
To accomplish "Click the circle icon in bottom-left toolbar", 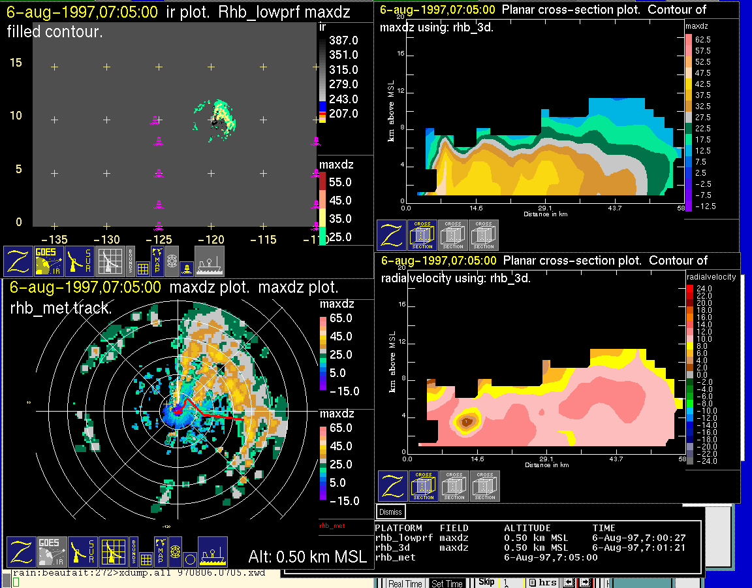I will (x=189, y=559).
